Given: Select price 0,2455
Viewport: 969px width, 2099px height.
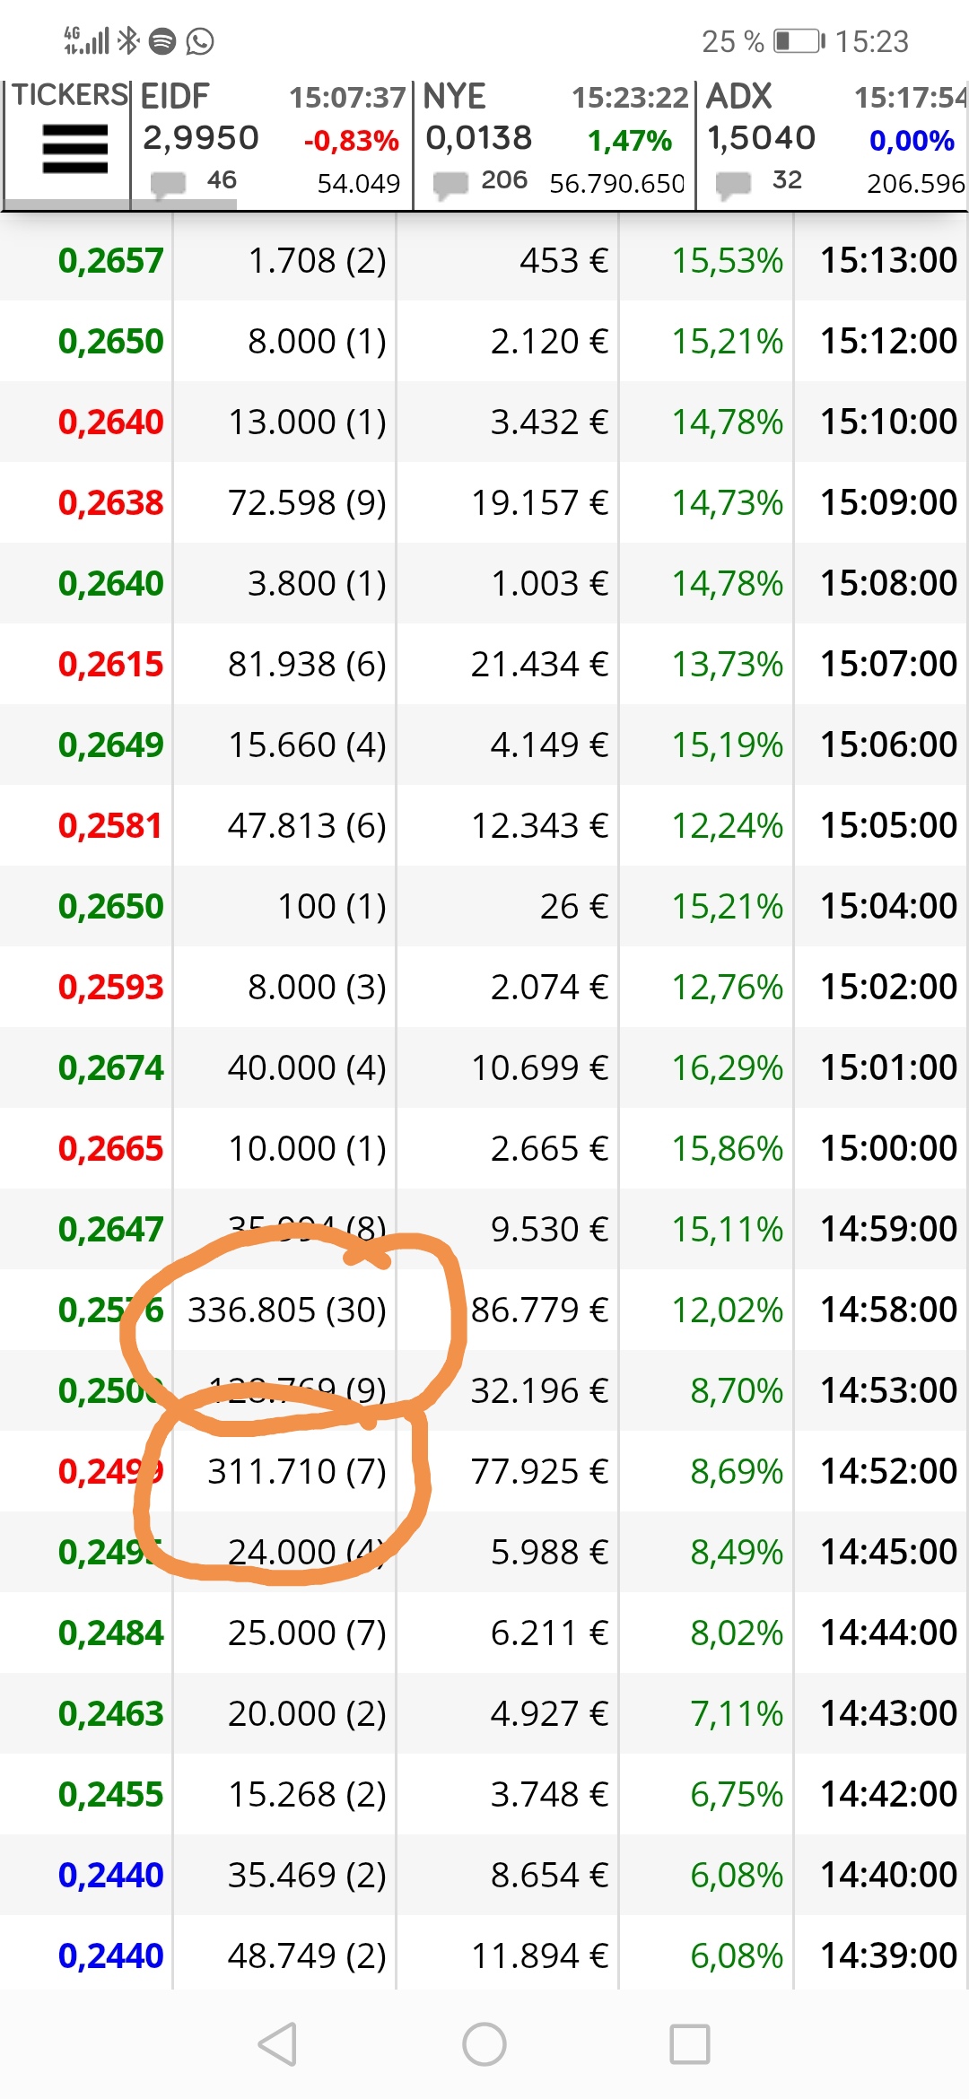Looking at the screenshot, I should (110, 1794).
